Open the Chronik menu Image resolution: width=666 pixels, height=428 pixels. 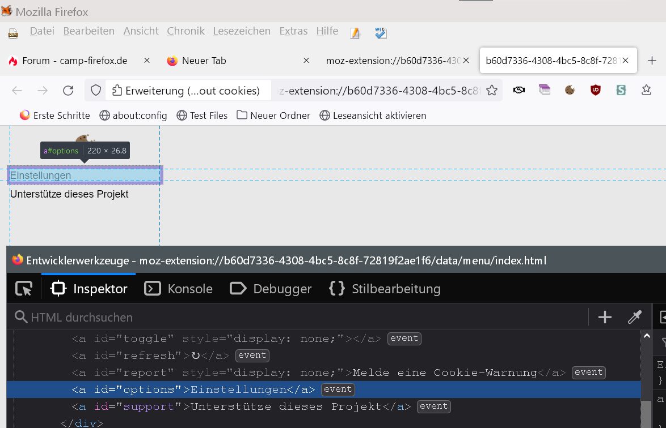186,31
